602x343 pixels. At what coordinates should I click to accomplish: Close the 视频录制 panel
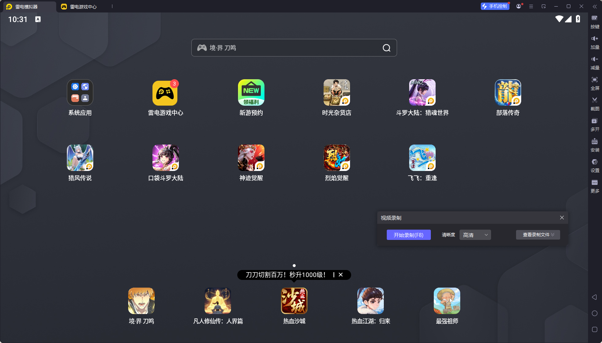(562, 218)
